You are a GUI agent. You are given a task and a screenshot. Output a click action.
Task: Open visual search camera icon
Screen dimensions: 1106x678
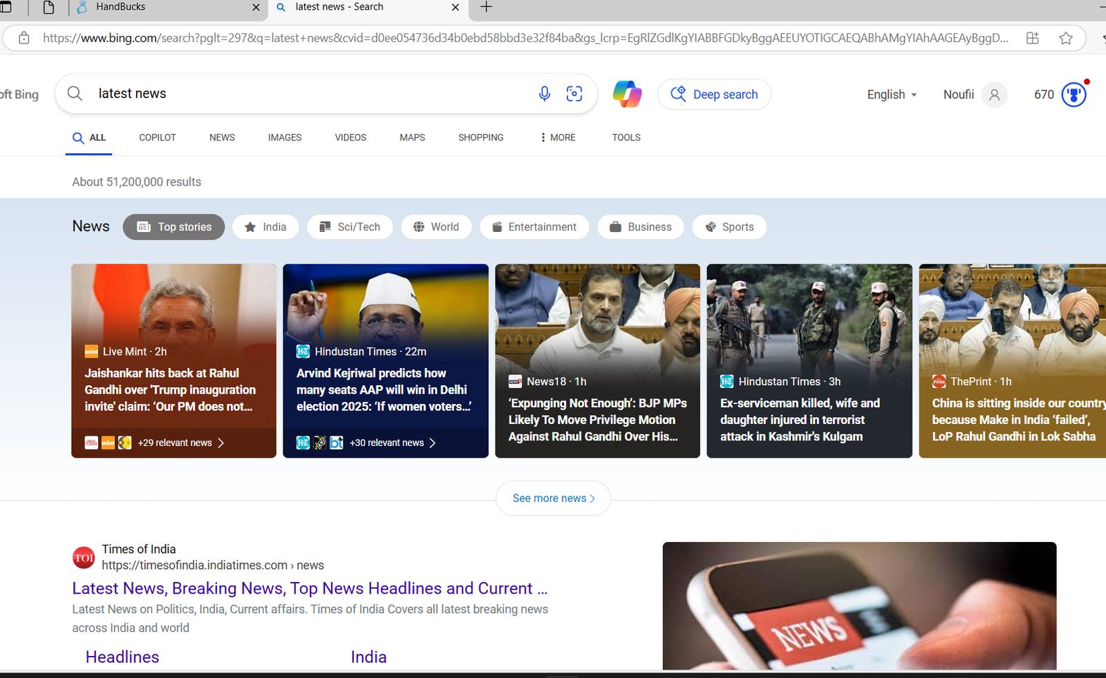pos(574,94)
